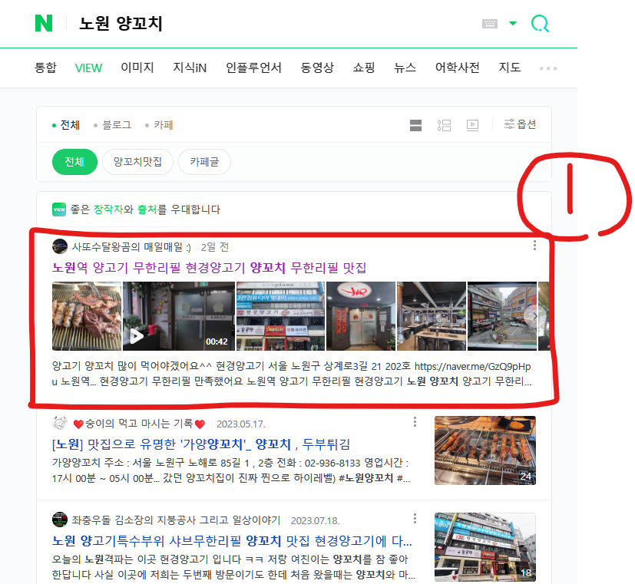Click 가양양꼬치 주소 description snippet
This screenshot has height=584, width=635.
(x=231, y=470)
